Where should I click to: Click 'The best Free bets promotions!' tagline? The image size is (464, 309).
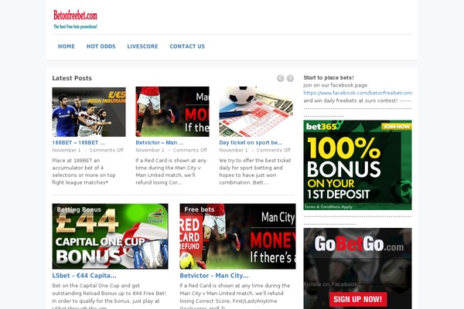pos(75,26)
